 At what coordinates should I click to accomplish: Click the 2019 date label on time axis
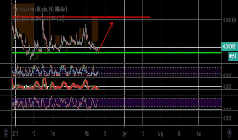[15, 134]
